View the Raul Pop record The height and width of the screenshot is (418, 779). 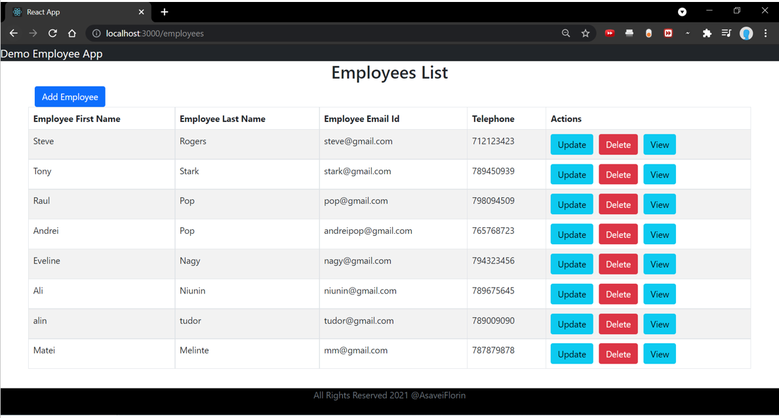(x=659, y=204)
